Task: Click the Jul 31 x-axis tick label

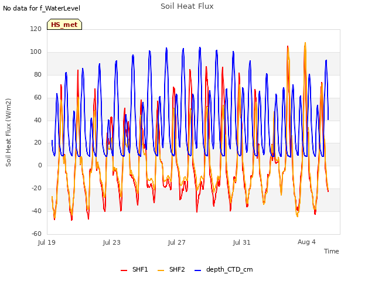Action: pos(242,242)
